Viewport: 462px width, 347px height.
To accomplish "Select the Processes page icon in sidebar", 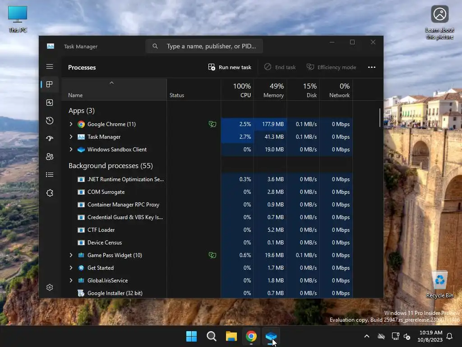I will tap(50, 84).
